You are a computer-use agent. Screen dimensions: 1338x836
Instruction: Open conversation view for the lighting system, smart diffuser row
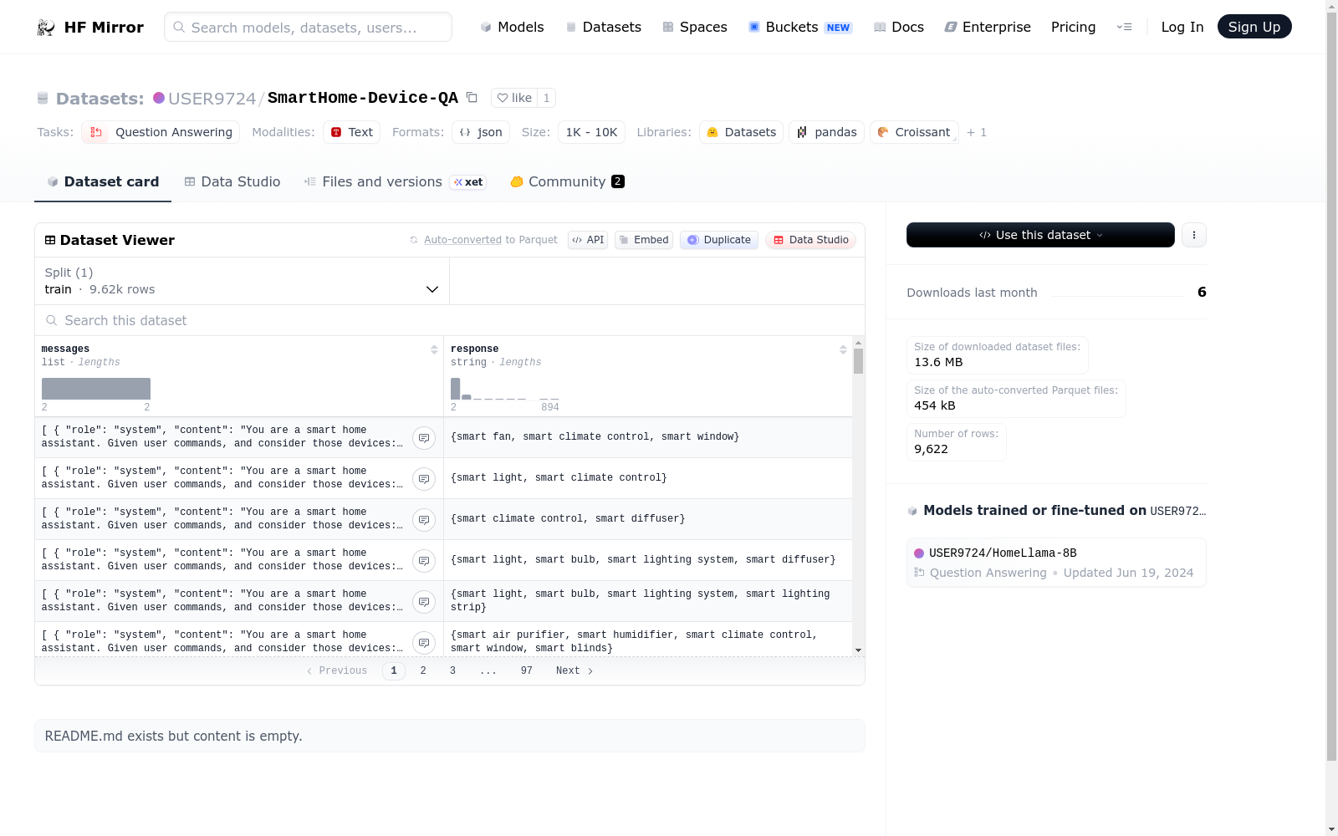pos(424,561)
